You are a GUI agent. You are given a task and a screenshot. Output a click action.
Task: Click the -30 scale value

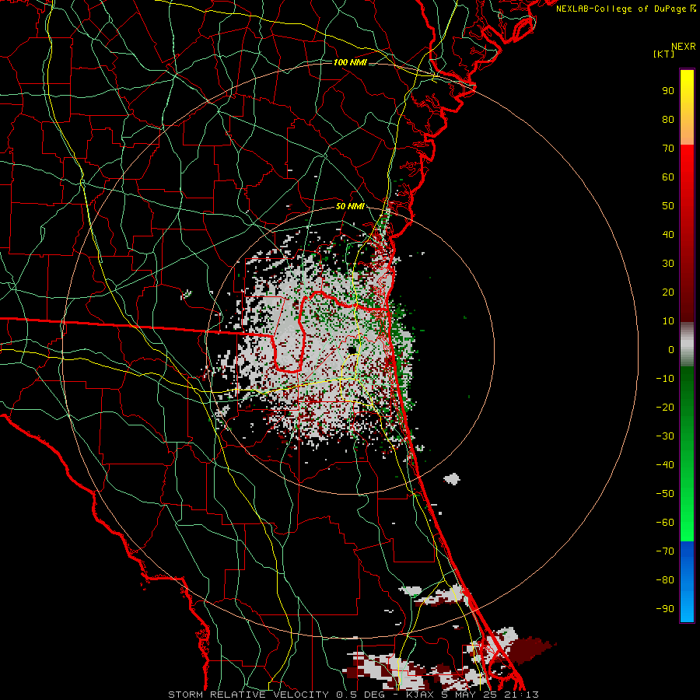(665, 436)
